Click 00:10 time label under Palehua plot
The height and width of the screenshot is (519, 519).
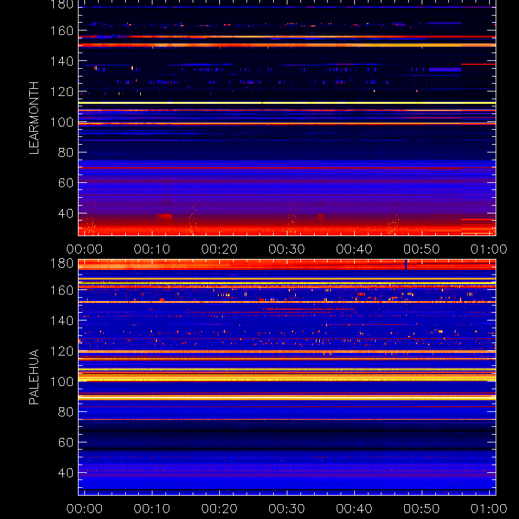[152, 509]
